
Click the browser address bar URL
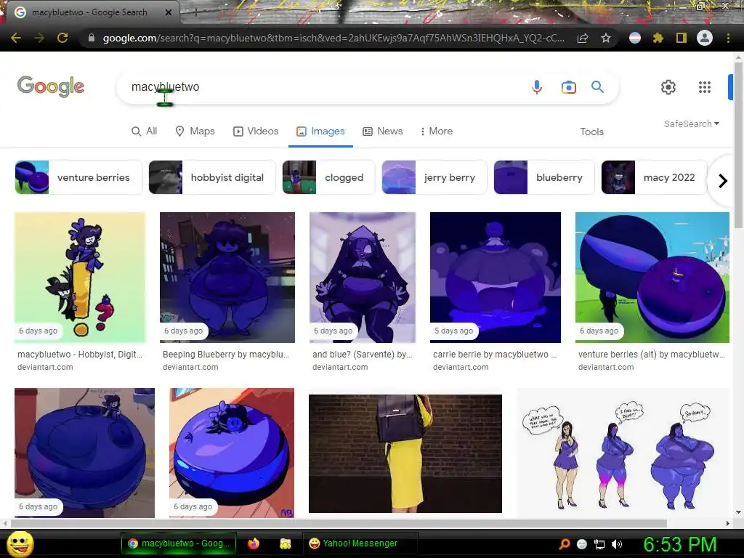tap(333, 38)
